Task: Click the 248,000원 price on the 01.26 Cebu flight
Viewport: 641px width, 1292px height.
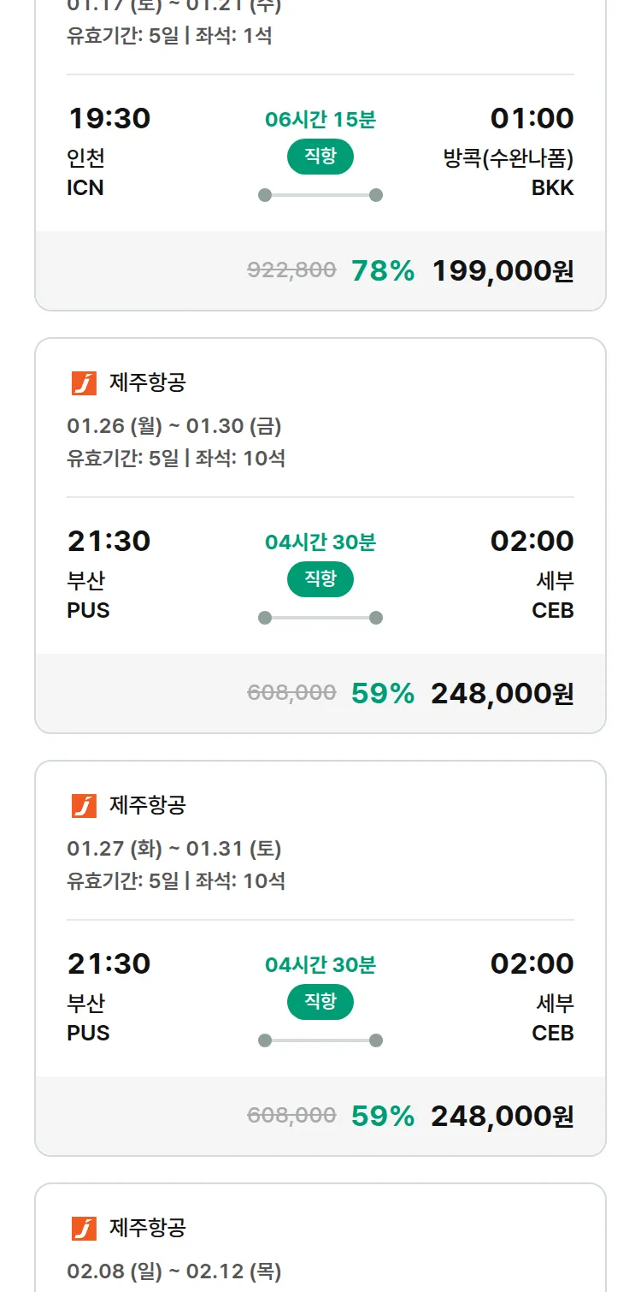Action: pos(503,692)
